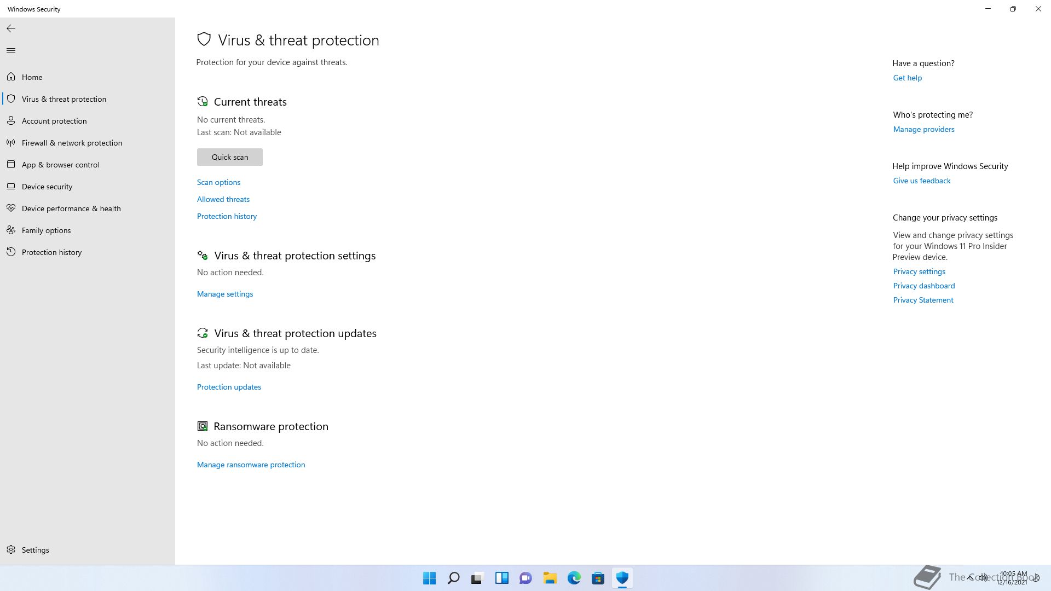Open the Protection updates link
The image size is (1051, 591).
tap(229, 387)
